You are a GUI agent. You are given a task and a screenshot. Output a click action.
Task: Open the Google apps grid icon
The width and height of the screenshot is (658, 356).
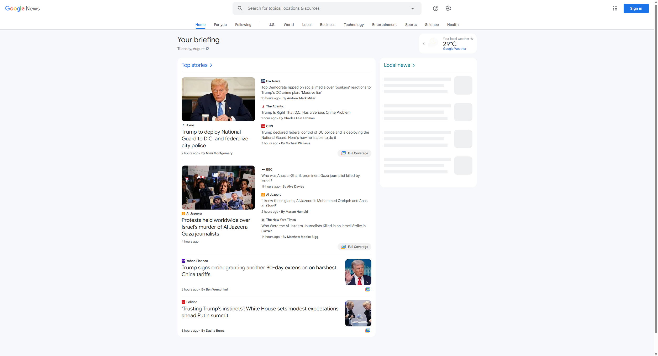coord(615,8)
